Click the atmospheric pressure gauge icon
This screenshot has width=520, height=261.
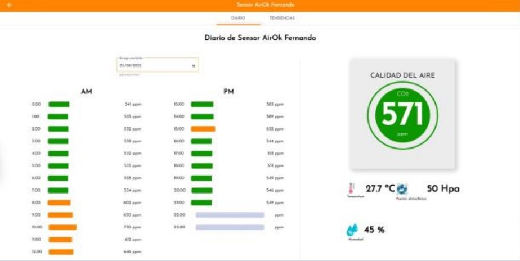(x=402, y=189)
